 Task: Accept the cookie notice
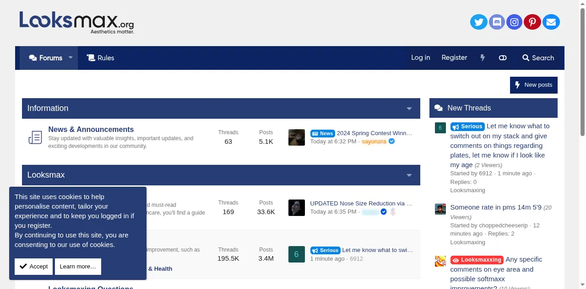tap(33, 267)
